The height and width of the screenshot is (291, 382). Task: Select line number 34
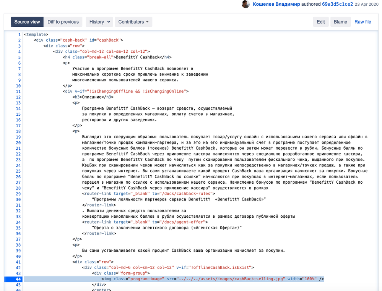coord(18,222)
